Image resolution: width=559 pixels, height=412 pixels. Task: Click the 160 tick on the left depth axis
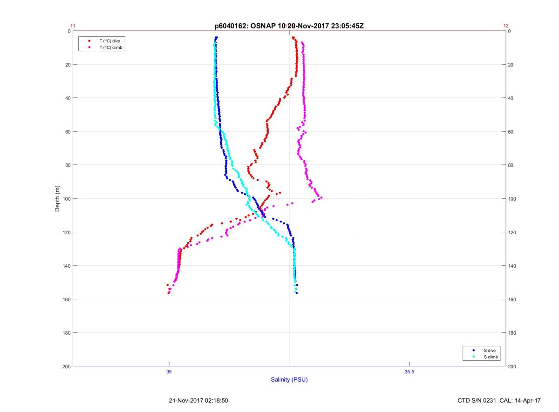pyautogui.click(x=67, y=299)
